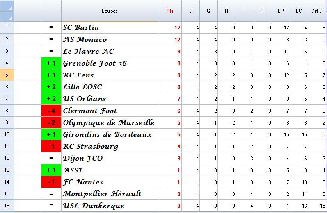Click the Girondins de Bordeaux team name
327x213 pixels.
point(107,135)
